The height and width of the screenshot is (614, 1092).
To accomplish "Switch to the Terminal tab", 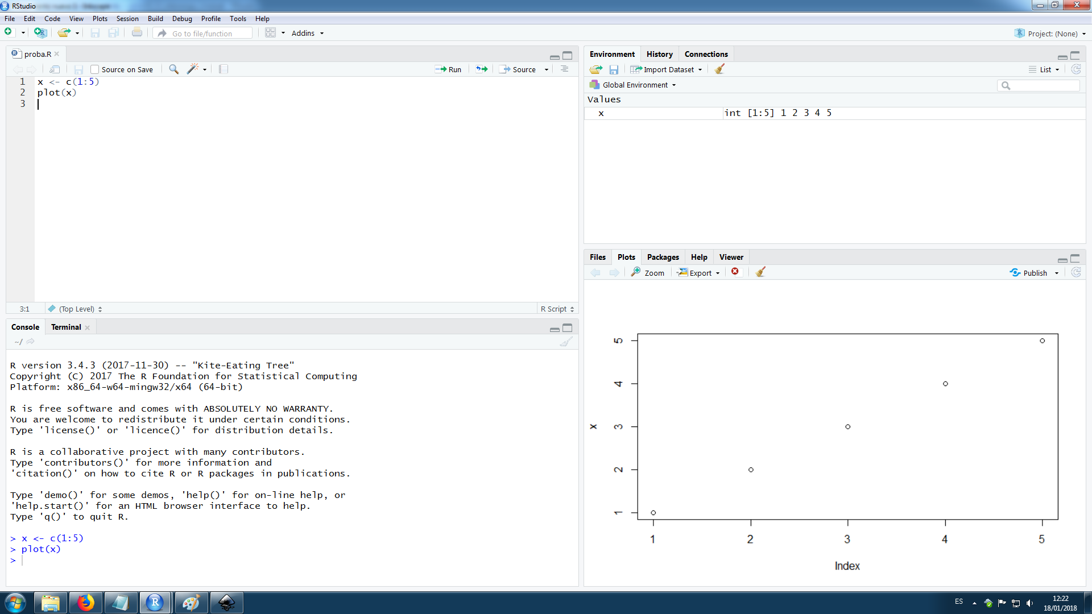I will click(66, 327).
